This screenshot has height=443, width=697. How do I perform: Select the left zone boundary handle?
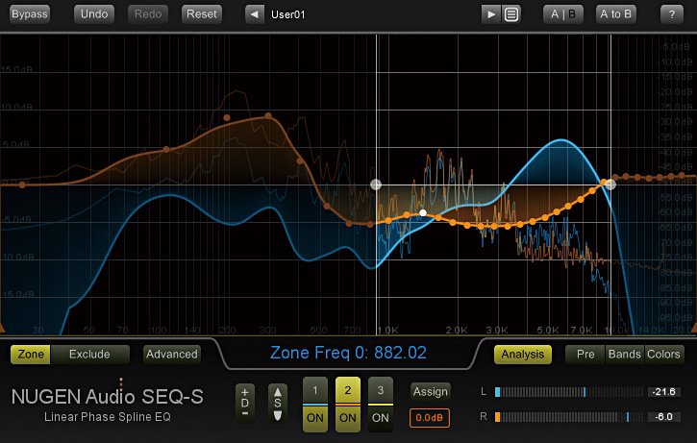pyautogui.click(x=376, y=185)
